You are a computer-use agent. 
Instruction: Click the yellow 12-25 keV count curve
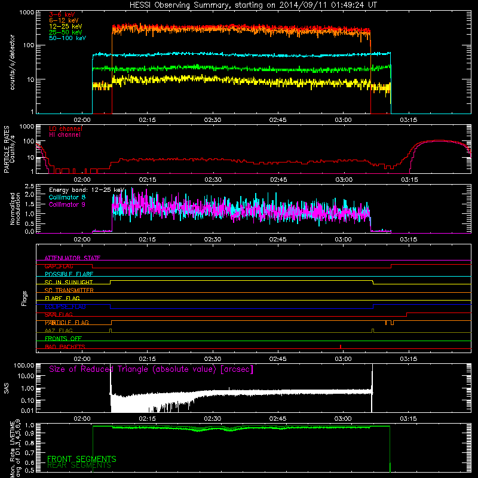point(241,81)
